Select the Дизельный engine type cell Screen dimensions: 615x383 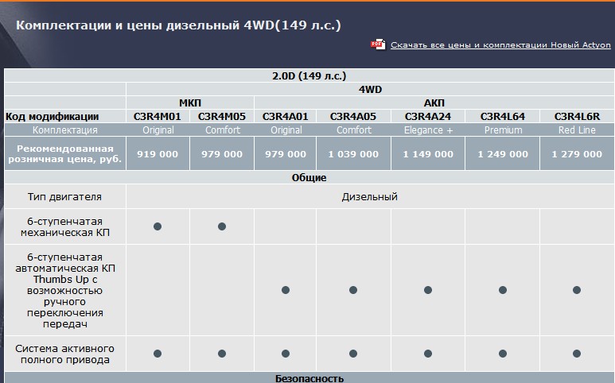pyautogui.click(x=370, y=196)
